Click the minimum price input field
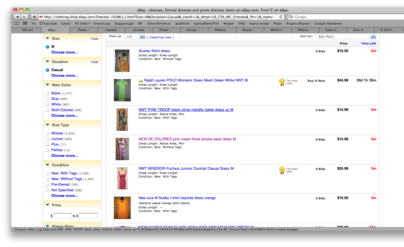The width and height of the screenshot is (404, 247). (x=63, y=216)
